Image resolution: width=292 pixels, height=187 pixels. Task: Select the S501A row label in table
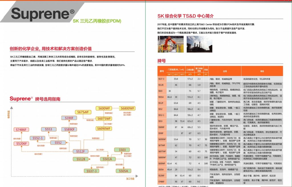coord(161,97)
